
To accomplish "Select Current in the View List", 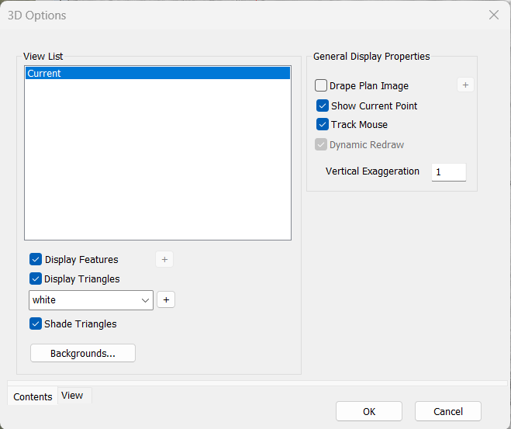I will (x=157, y=73).
